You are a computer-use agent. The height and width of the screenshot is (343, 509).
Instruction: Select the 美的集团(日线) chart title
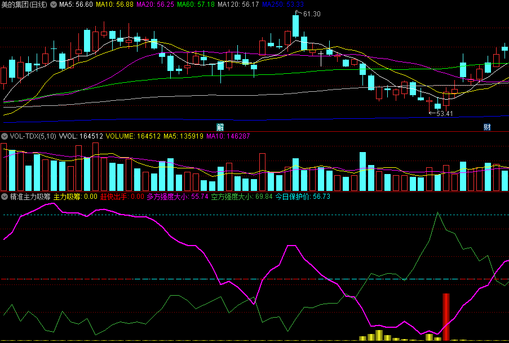[24, 5]
